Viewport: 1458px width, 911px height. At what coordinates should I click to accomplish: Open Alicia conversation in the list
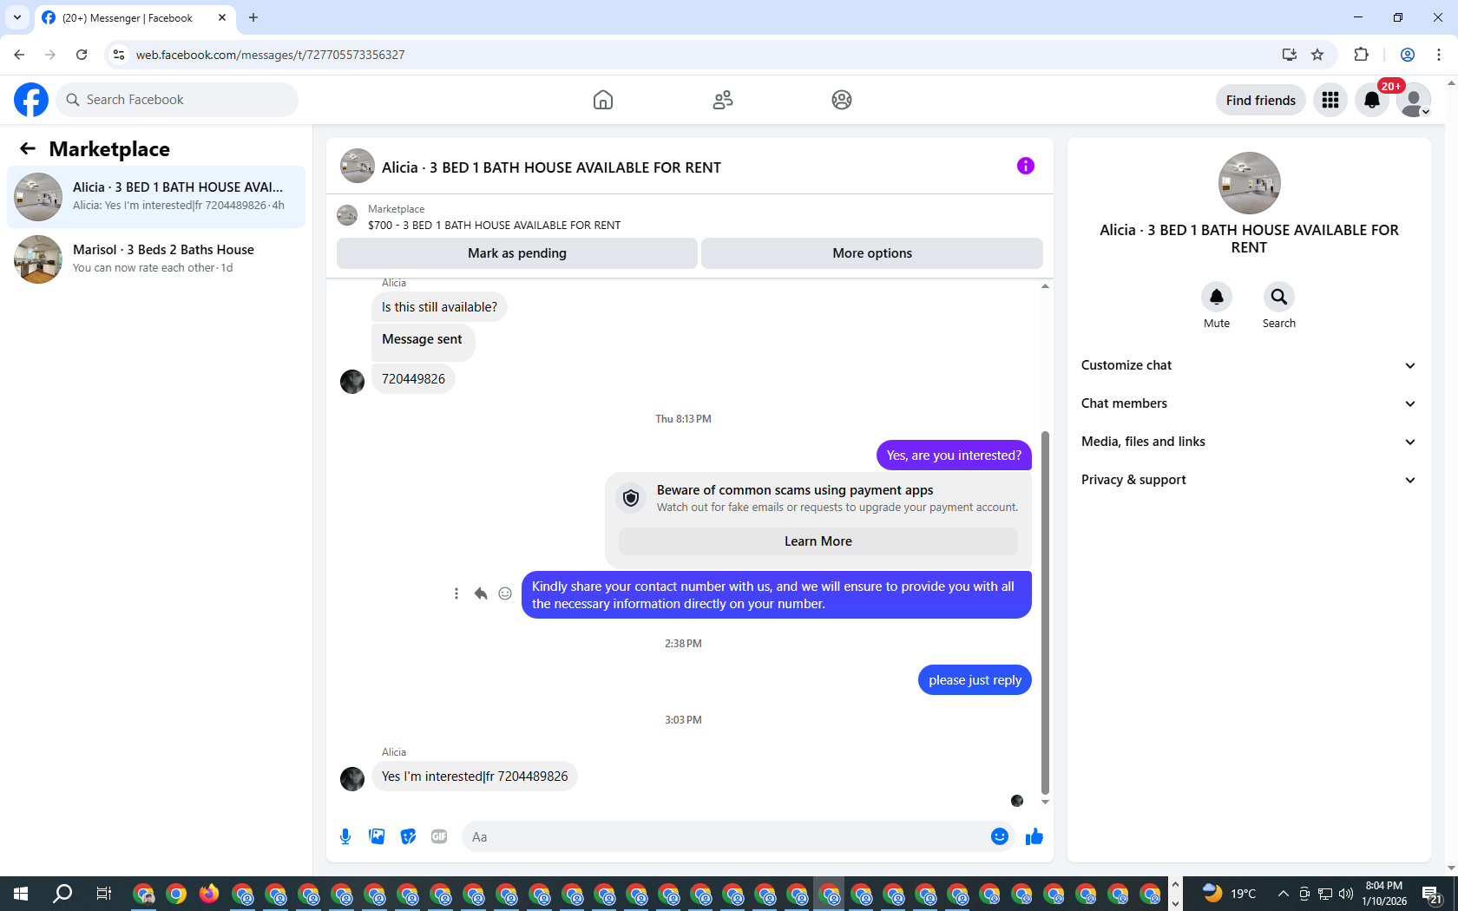(156, 197)
